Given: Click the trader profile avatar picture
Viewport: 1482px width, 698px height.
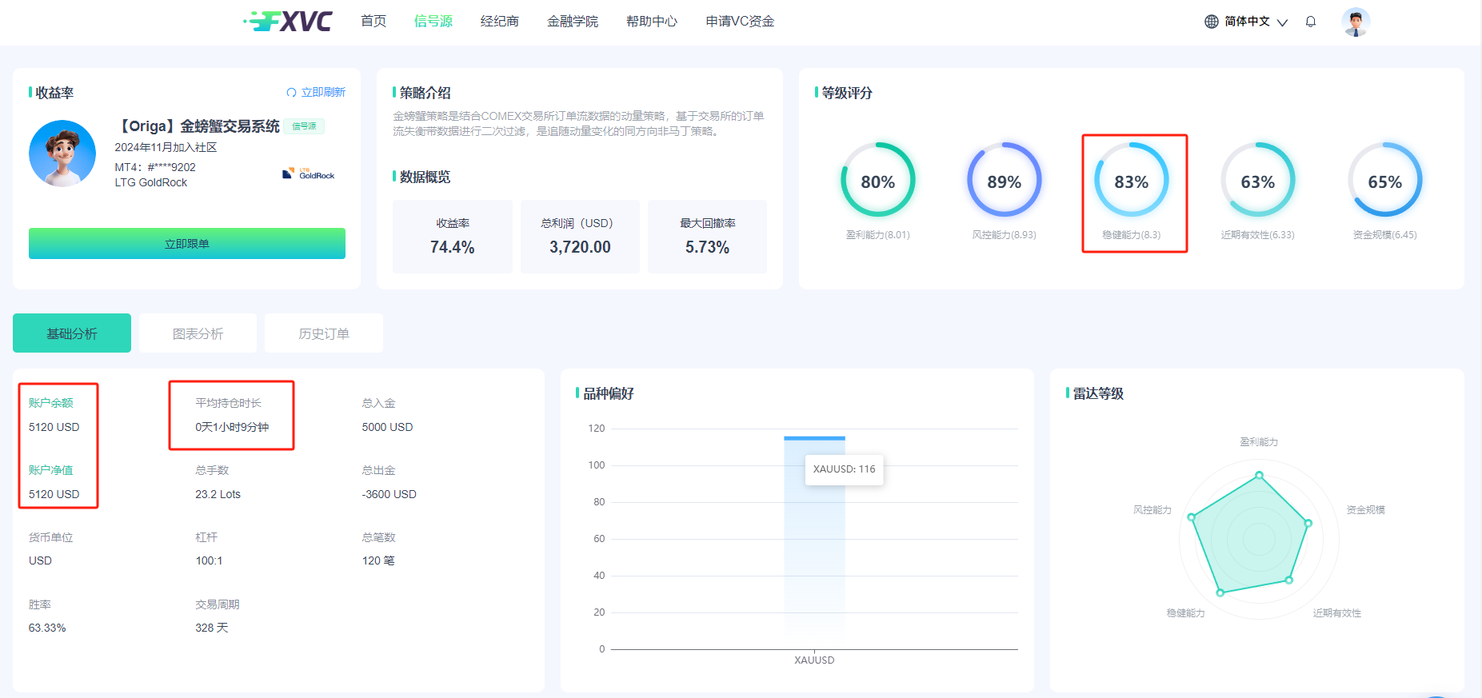Looking at the screenshot, I should pyautogui.click(x=62, y=154).
